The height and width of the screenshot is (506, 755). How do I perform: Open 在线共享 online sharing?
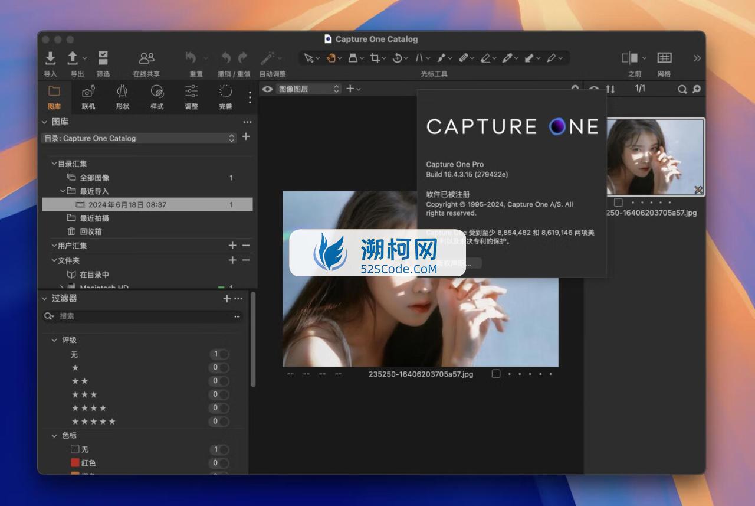click(146, 58)
